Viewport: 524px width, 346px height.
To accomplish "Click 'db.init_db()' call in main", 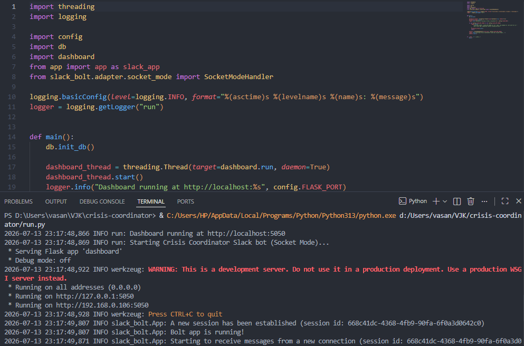I will (70, 147).
